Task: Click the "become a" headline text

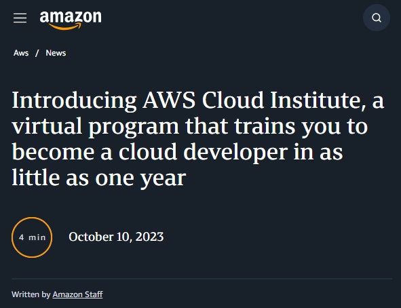Action: [62, 152]
